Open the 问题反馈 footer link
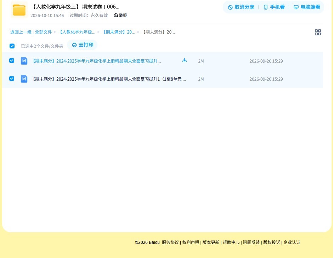 [x=252, y=242]
